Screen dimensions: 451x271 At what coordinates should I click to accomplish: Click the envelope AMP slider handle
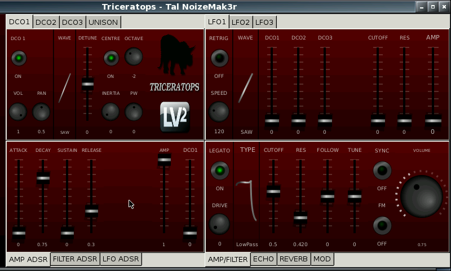164,160
